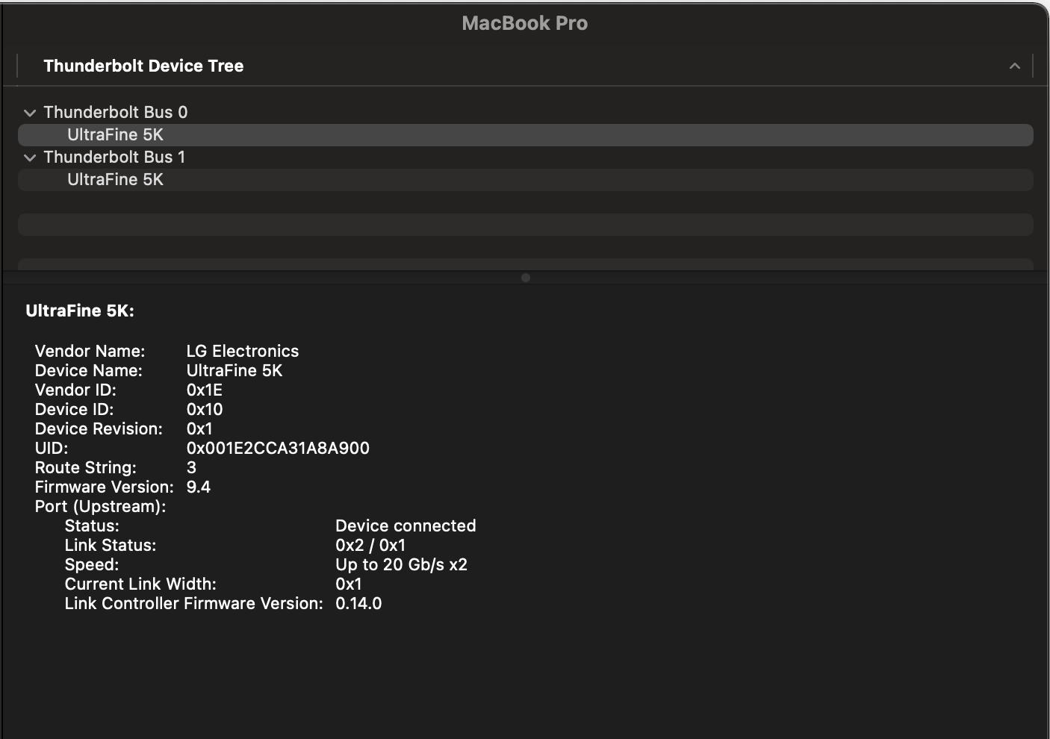Click the vendor name value LG Electronics
Screen dimensions: 1050x739
(x=243, y=351)
